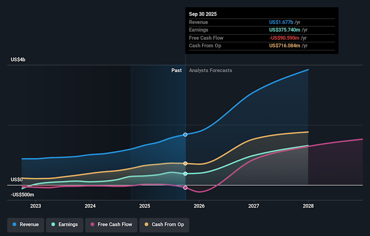This screenshot has height=236, width=370.
Task: Click the US$0 y-axis label
Action: (17, 180)
